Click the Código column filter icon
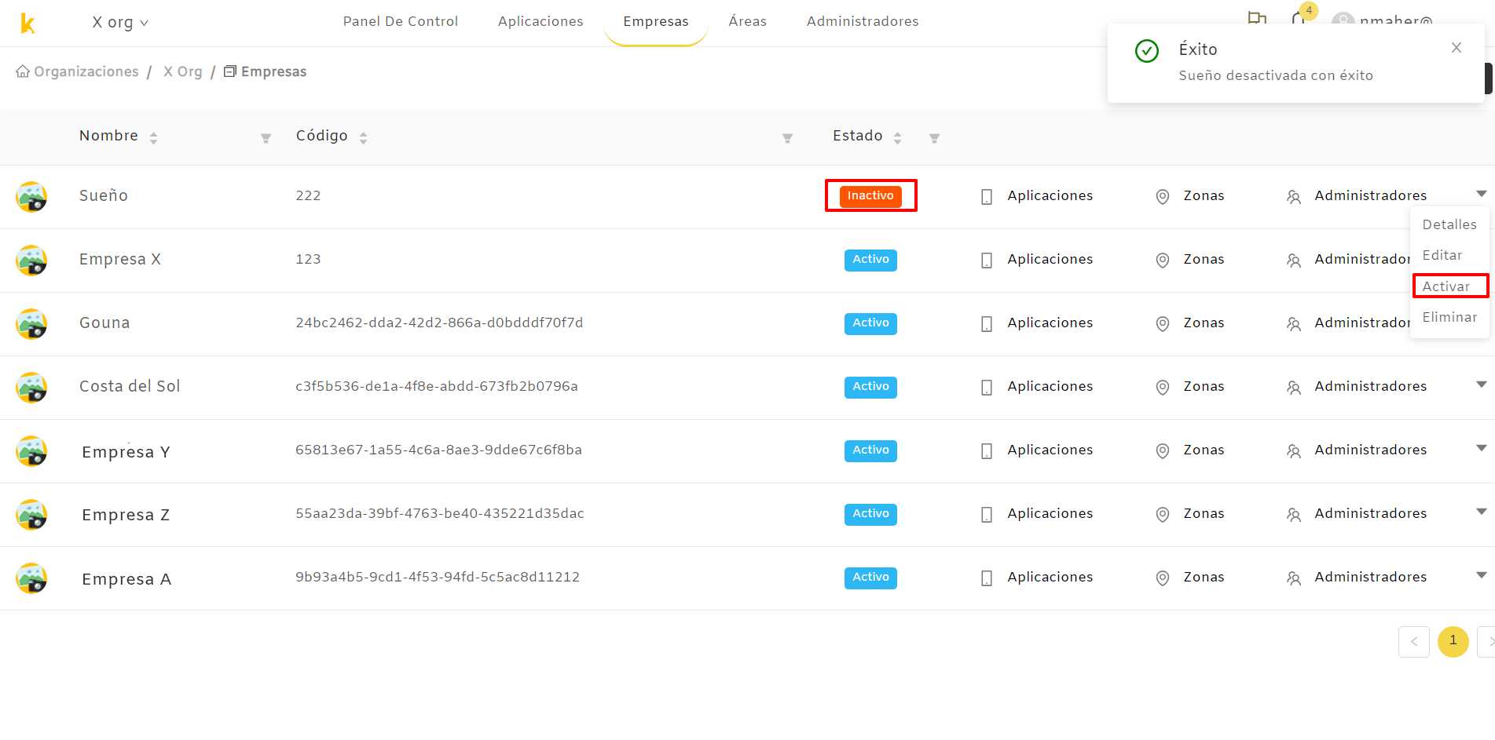The image size is (1495, 740). click(787, 138)
